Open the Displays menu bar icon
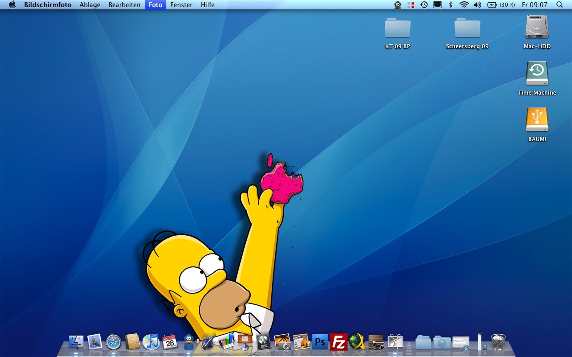572x357 pixels. pos(437,5)
